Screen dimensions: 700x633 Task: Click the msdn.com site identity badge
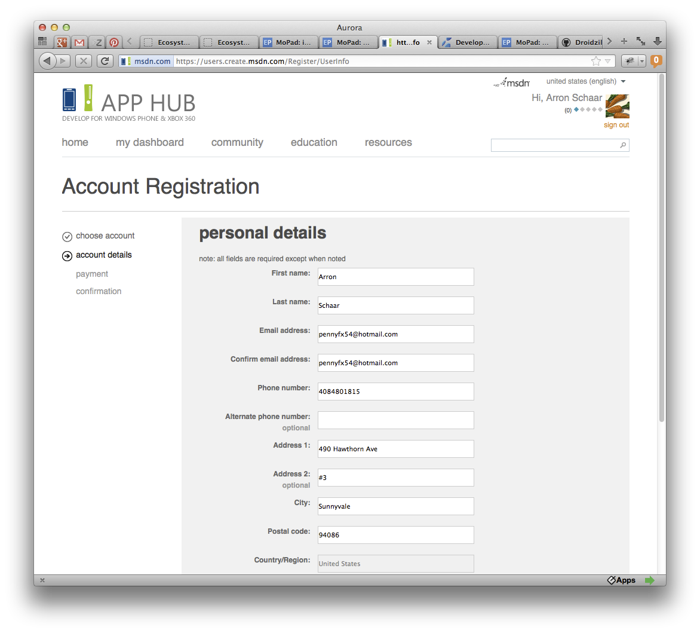pos(146,61)
